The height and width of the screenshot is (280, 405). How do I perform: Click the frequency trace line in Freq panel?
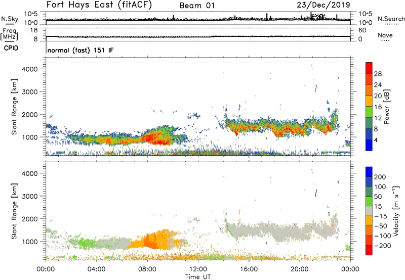198,36
